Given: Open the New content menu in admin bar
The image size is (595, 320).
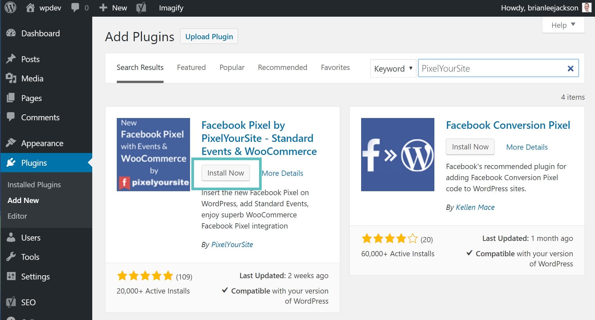Looking at the screenshot, I should [113, 8].
